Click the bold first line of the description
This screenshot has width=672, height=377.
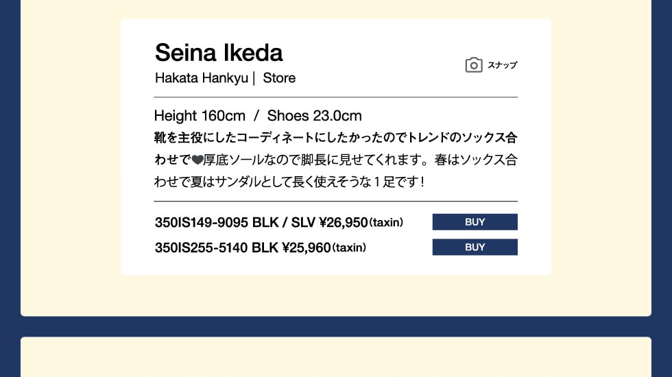(x=335, y=138)
